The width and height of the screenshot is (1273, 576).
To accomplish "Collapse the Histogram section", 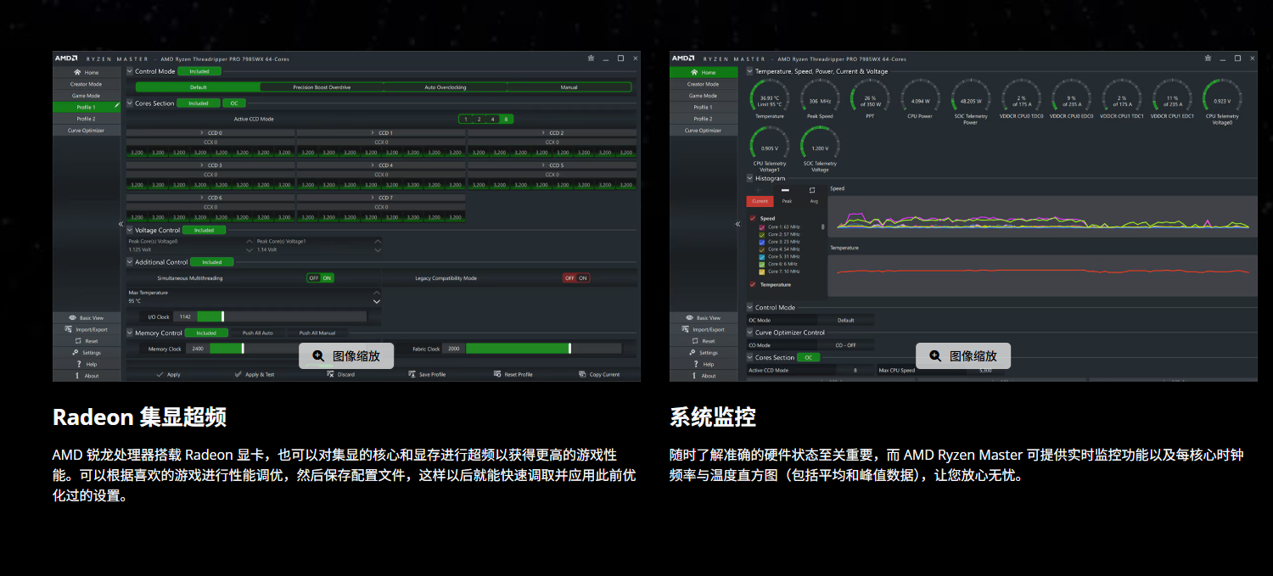I will point(750,178).
